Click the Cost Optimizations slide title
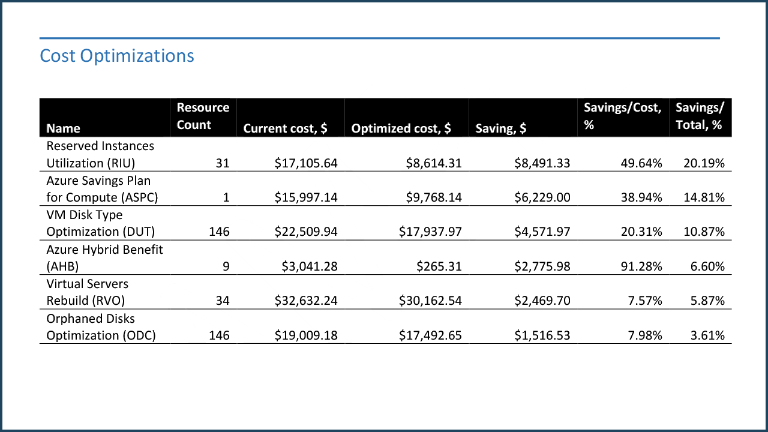The image size is (768, 432). pos(117,56)
